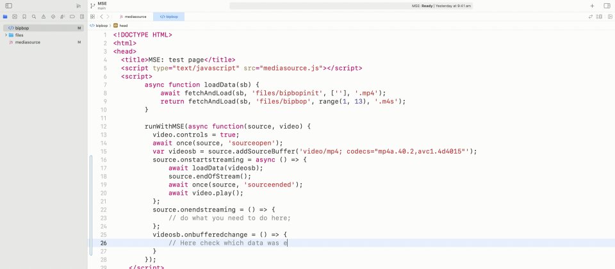Image resolution: width=615 pixels, height=269 pixels.
Task: Click 'source.onstartstreaming' code text
Action: click(198, 160)
